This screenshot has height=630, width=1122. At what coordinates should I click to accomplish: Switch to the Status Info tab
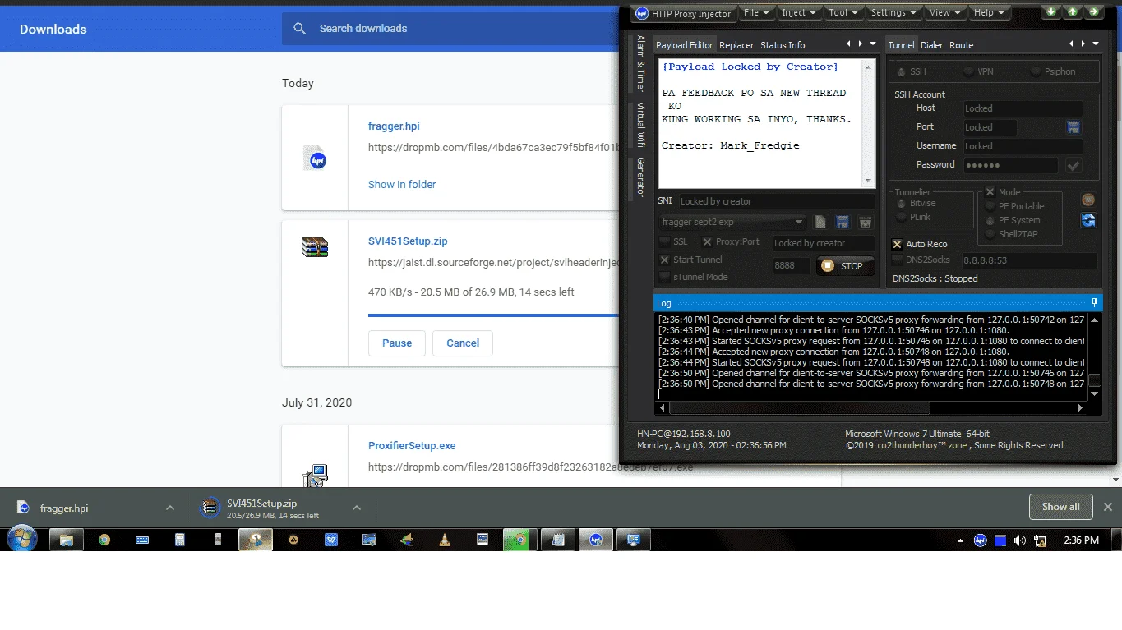point(783,45)
